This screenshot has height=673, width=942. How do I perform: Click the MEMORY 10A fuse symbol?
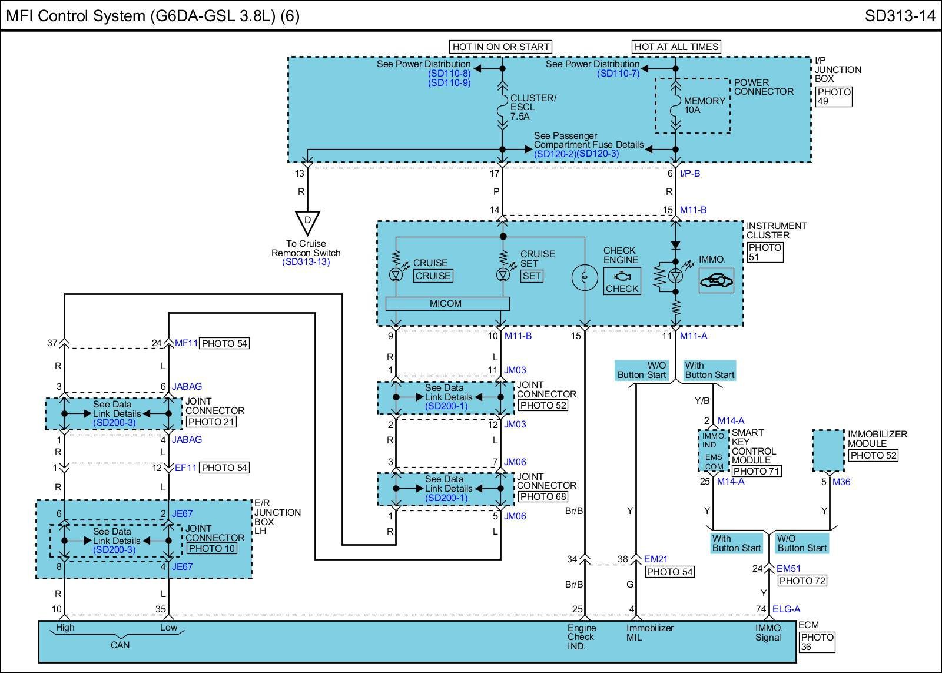pyautogui.click(x=675, y=106)
